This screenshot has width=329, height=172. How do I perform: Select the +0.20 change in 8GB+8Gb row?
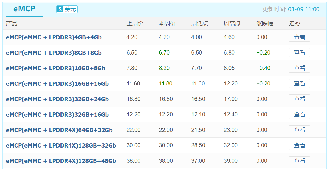[263, 53]
